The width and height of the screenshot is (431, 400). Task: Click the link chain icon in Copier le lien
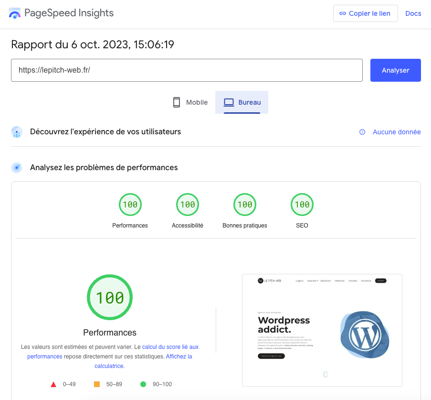[343, 13]
